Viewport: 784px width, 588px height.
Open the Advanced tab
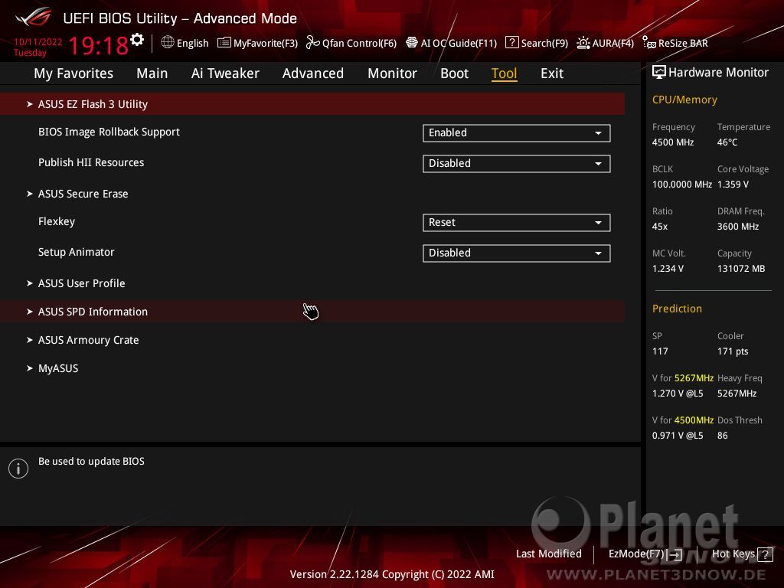(313, 73)
